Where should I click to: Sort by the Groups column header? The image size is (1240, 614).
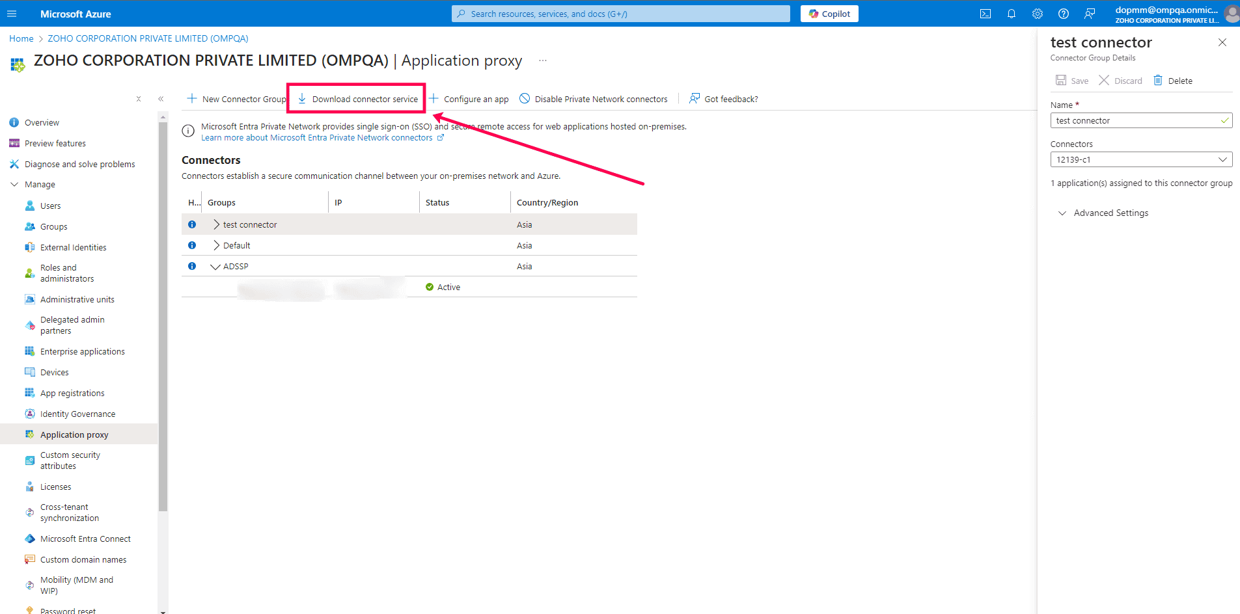(221, 203)
